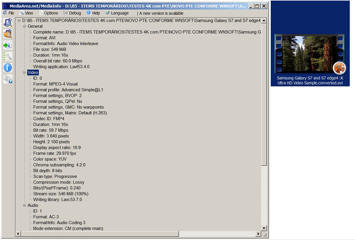Open the File menu
Image resolution: width=355 pixels, height=240 pixels.
pos(9,13)
